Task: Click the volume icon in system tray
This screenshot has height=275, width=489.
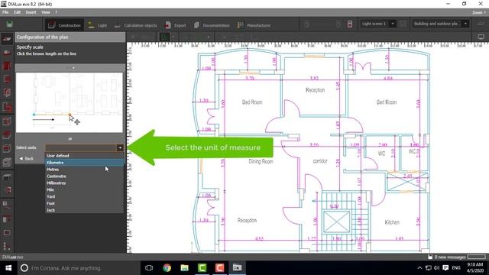Action: [436, 268]
